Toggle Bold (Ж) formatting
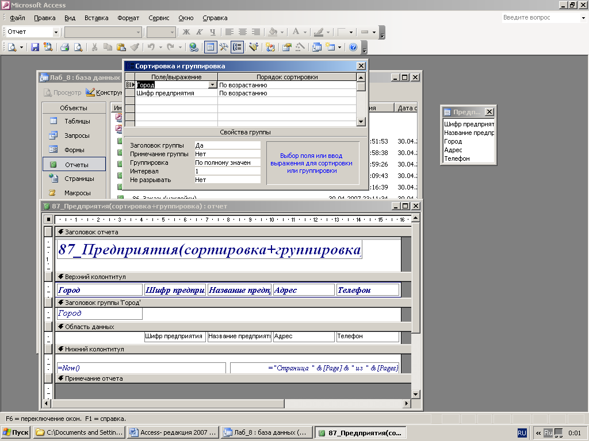Viewport: 589px width, 441px height. 186,32
